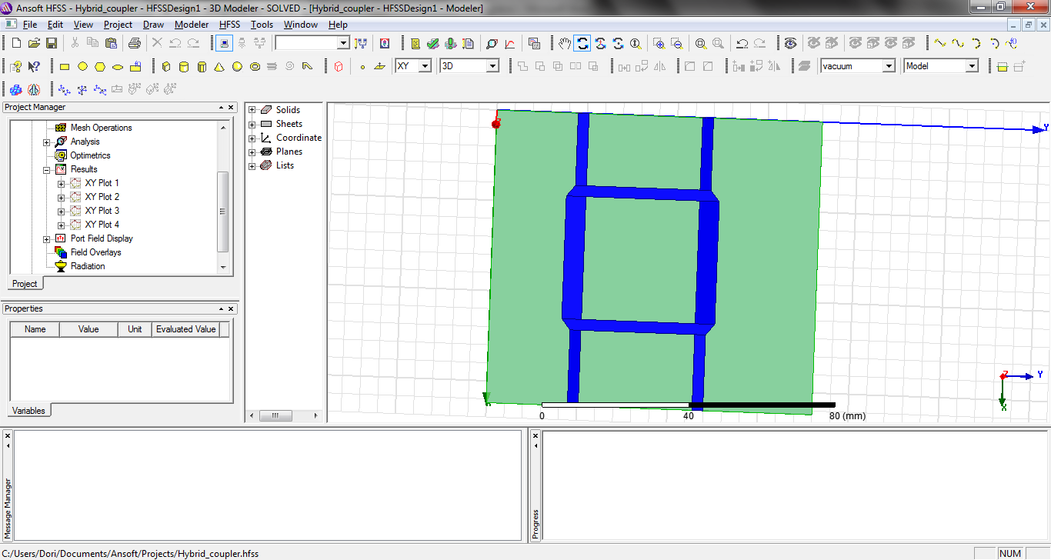
Task: Select the Zoom magnifier tool
Action: pos(636,43)
